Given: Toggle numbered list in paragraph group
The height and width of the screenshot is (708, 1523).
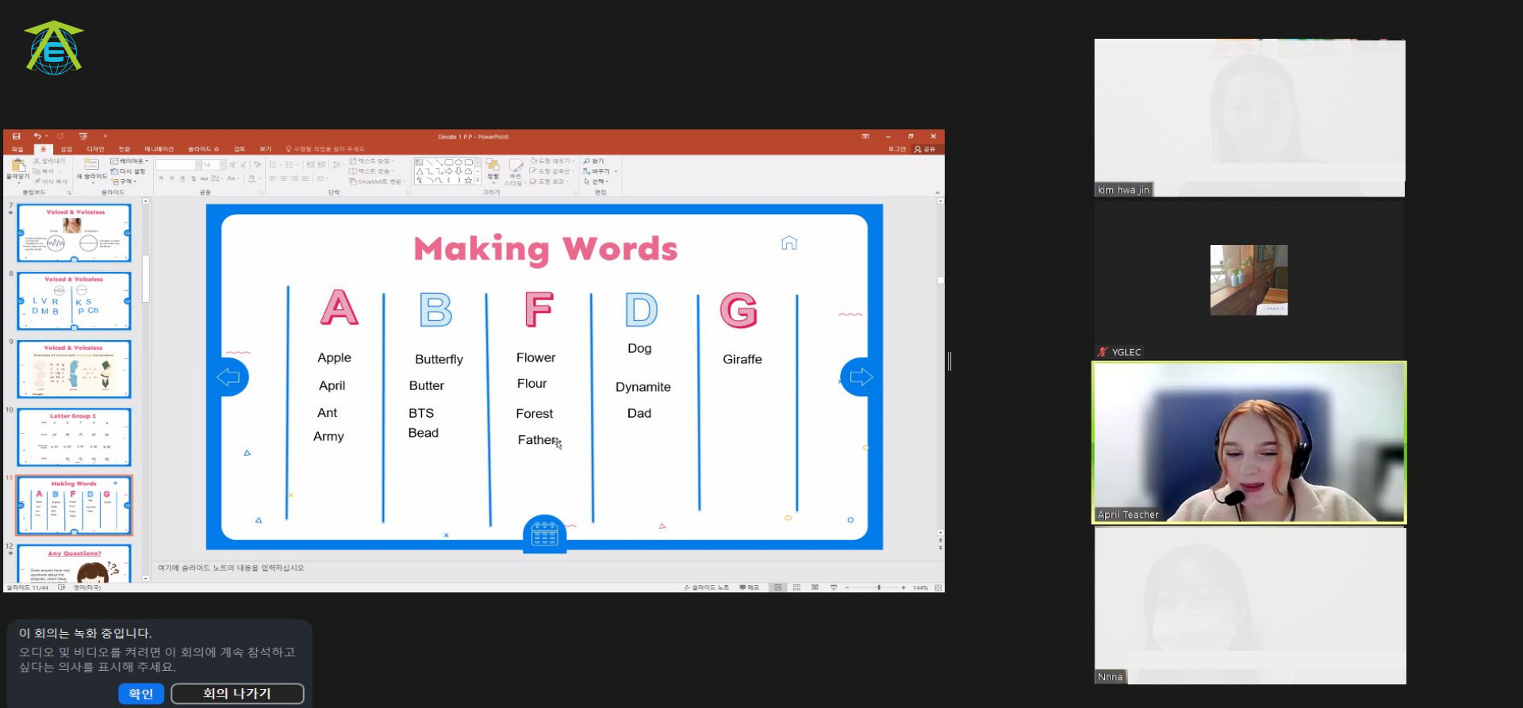Looking at the screenshot, I should click(x=290, y=165).
